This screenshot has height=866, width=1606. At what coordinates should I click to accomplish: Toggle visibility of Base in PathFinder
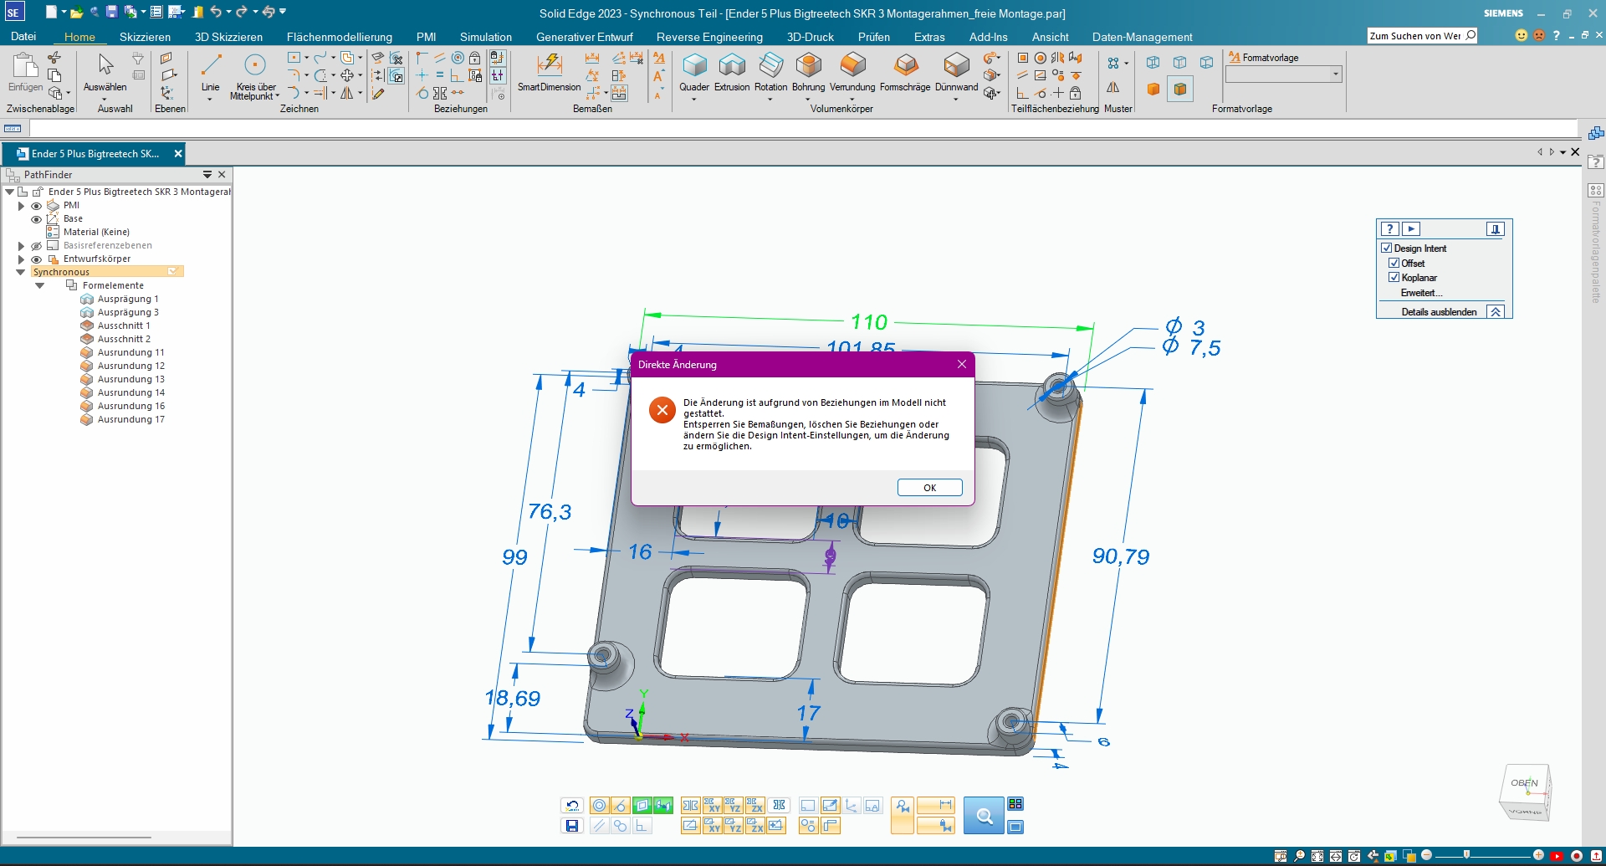pos(36,219)
